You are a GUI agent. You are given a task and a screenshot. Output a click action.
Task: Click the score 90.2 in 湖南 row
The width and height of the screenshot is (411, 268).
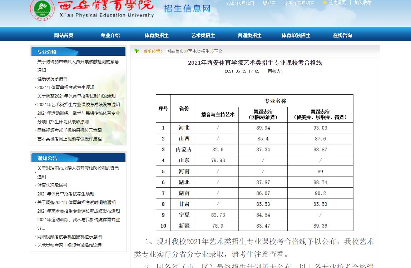(320, 193)
